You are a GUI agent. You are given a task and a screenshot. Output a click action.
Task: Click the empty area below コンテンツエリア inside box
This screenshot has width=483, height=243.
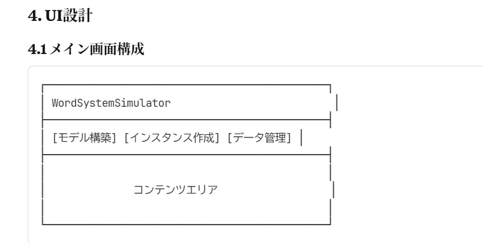tap(187, 211)
